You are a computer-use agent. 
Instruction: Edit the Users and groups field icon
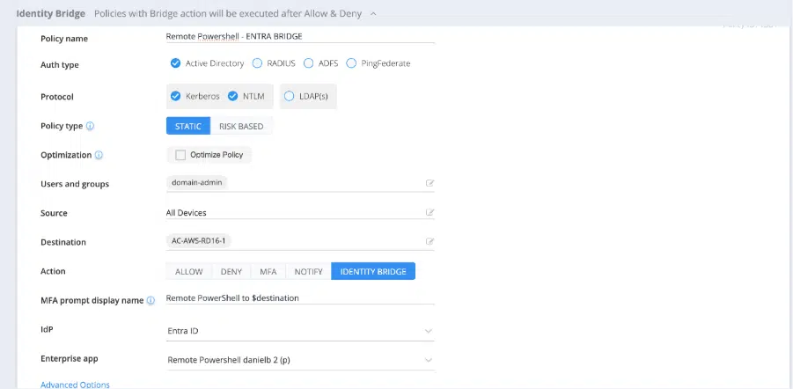430,184
